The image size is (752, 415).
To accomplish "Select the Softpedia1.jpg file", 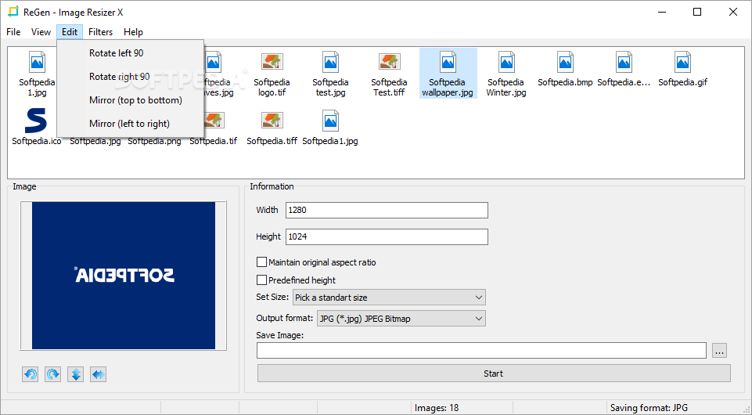I will 330,127.
